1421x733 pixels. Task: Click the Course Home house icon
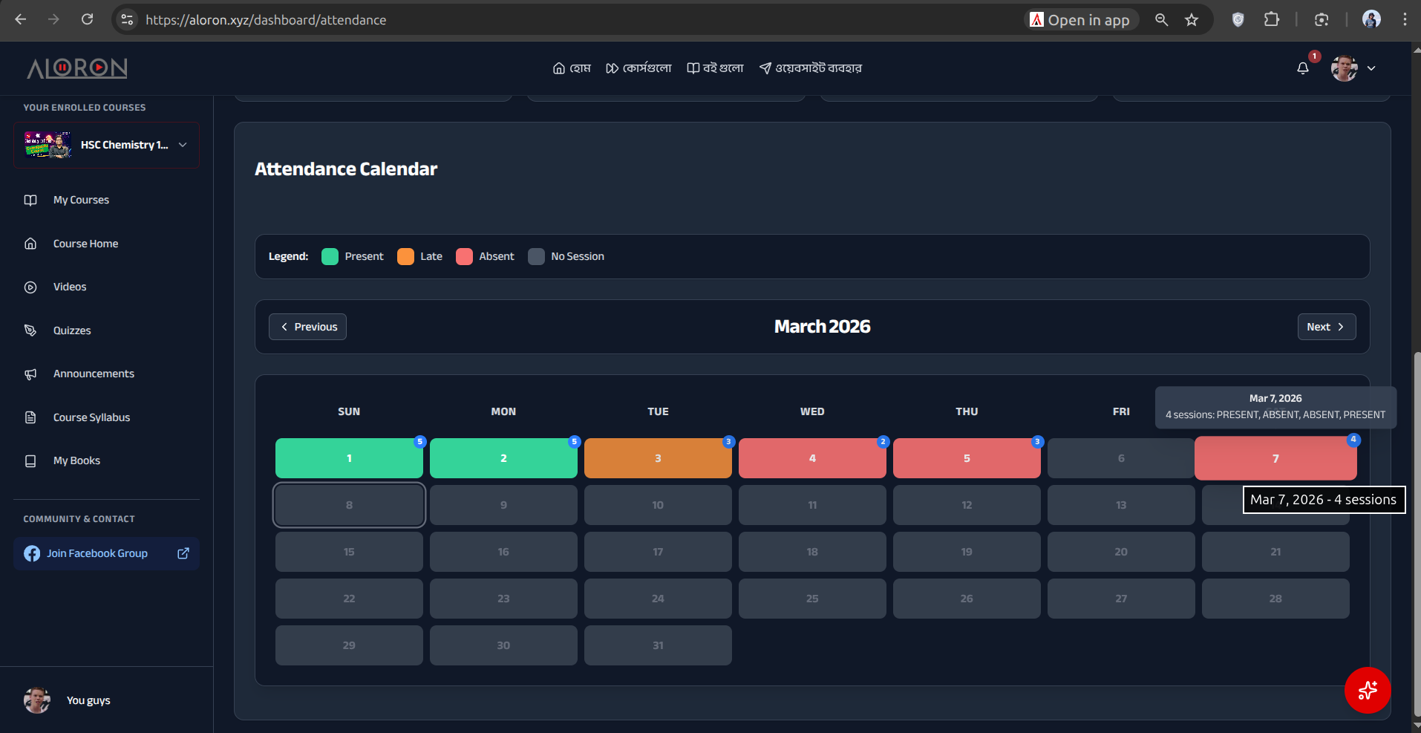click(30, 244)
